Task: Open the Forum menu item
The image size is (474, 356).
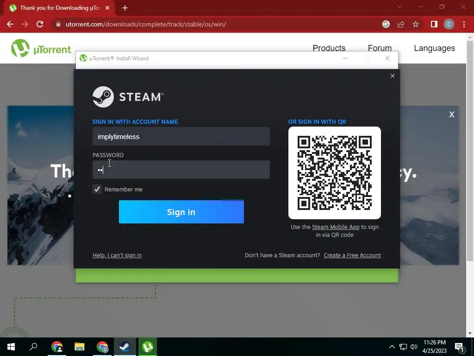Action: [x=380, y=48]
